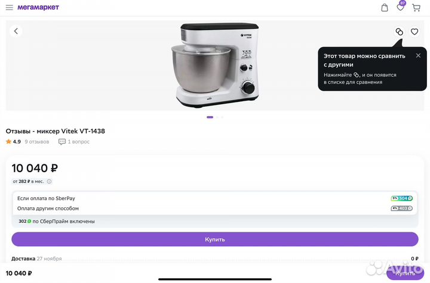This screenshot has height=283, width=430.
Task: Open the 1 question link
Action: tap(74, 142)
